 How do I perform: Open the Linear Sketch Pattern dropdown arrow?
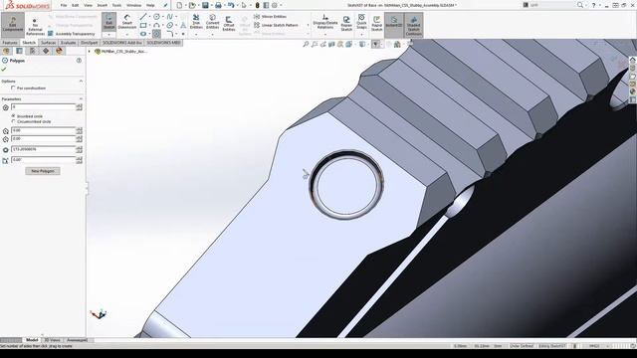[x=308, y=25]
